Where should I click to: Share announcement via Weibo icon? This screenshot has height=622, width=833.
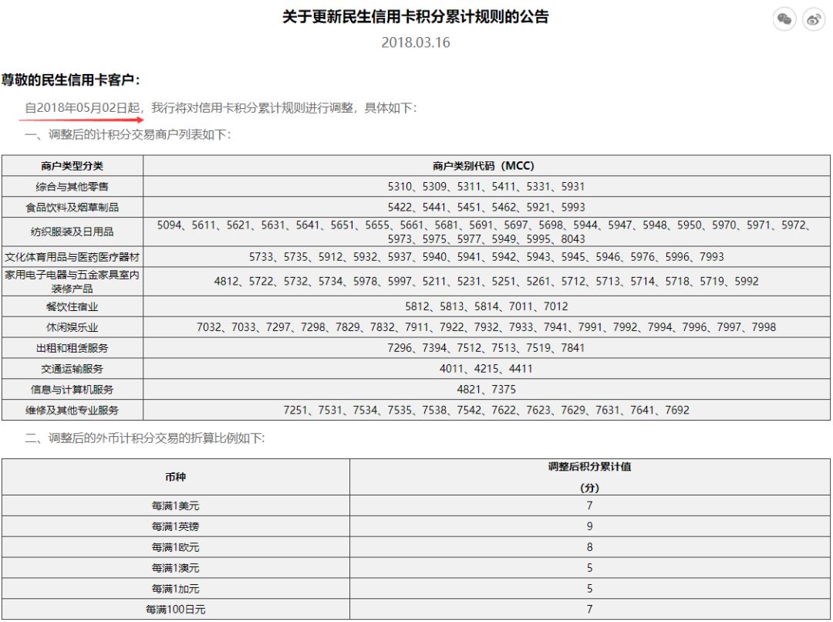pos(814,19)
